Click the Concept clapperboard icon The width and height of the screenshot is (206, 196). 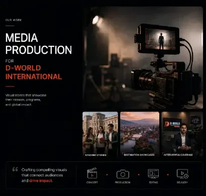click(92, 173)
